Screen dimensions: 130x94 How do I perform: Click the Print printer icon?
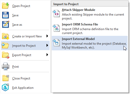pyautogui.click(x=5, y=66)
